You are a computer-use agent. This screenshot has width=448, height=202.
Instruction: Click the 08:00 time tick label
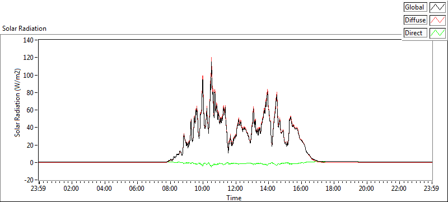pyautogui.click(x=170, y=189)
